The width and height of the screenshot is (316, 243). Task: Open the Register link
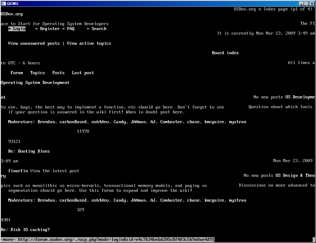[x=50, y=28]
